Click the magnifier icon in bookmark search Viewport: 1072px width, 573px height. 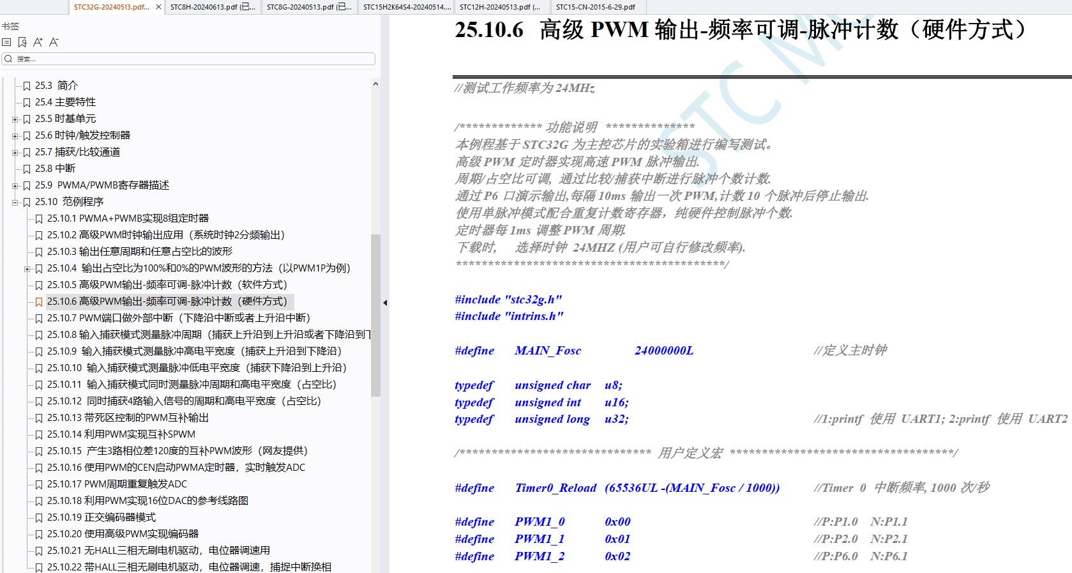point(8,59)
